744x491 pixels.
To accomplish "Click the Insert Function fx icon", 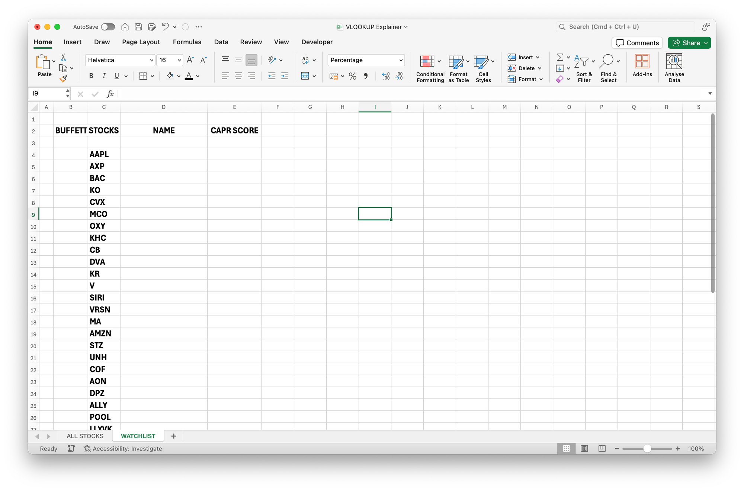I will pos(110,94).
